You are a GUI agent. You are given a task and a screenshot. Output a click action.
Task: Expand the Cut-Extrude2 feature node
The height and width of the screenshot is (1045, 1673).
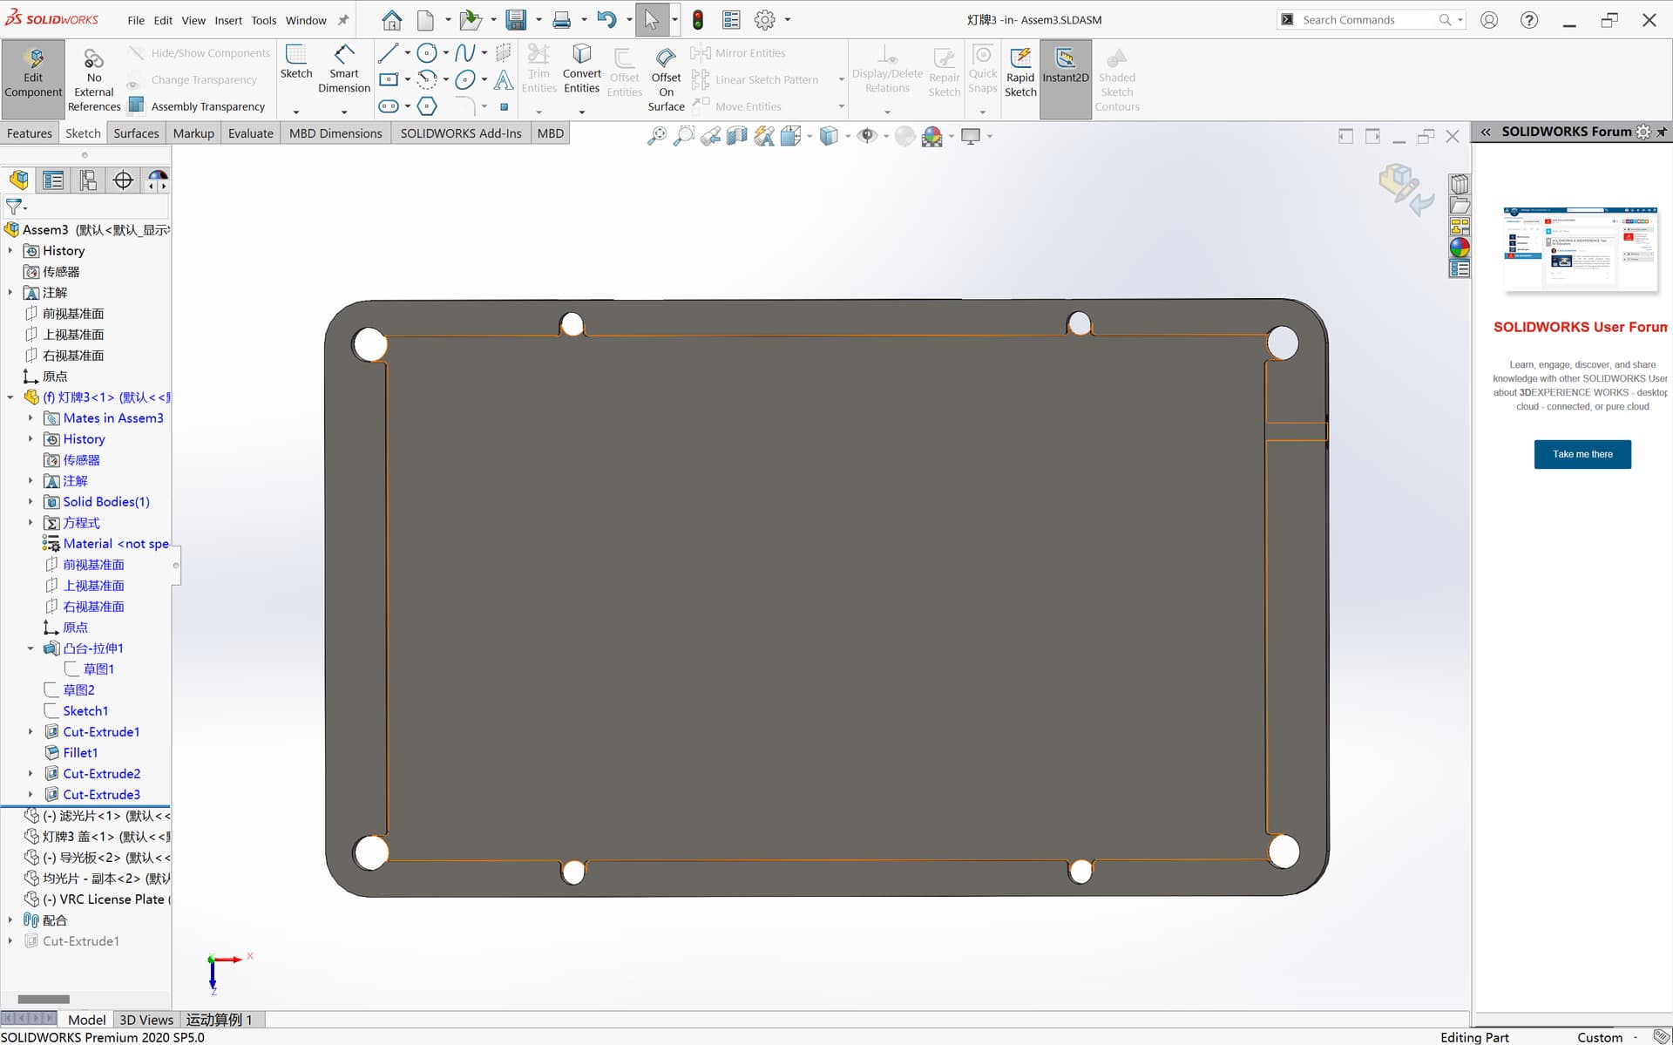[30, 773]
